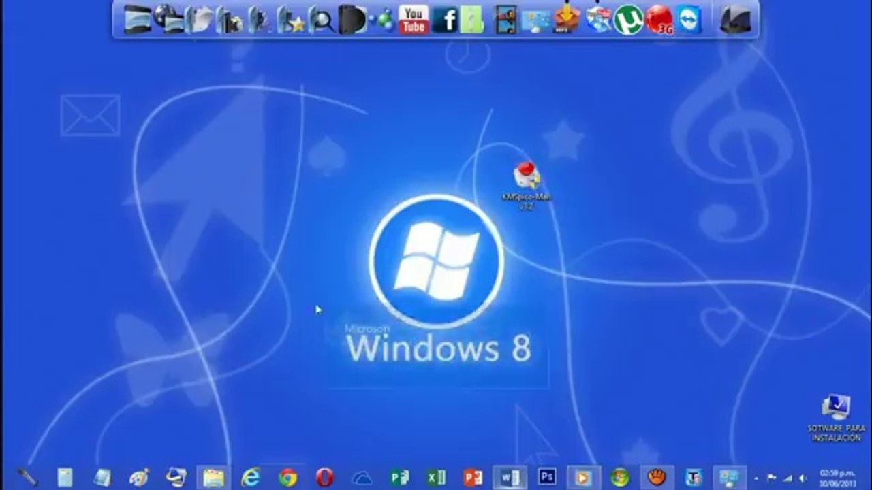Launch TeamViewer from the top dock
The image size is (872, 490).
click(x=689, y=20)
